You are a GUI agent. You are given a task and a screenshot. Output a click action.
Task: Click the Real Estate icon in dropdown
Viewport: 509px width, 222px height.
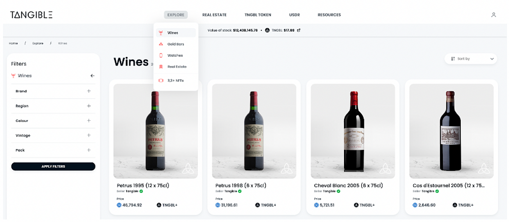161,67
